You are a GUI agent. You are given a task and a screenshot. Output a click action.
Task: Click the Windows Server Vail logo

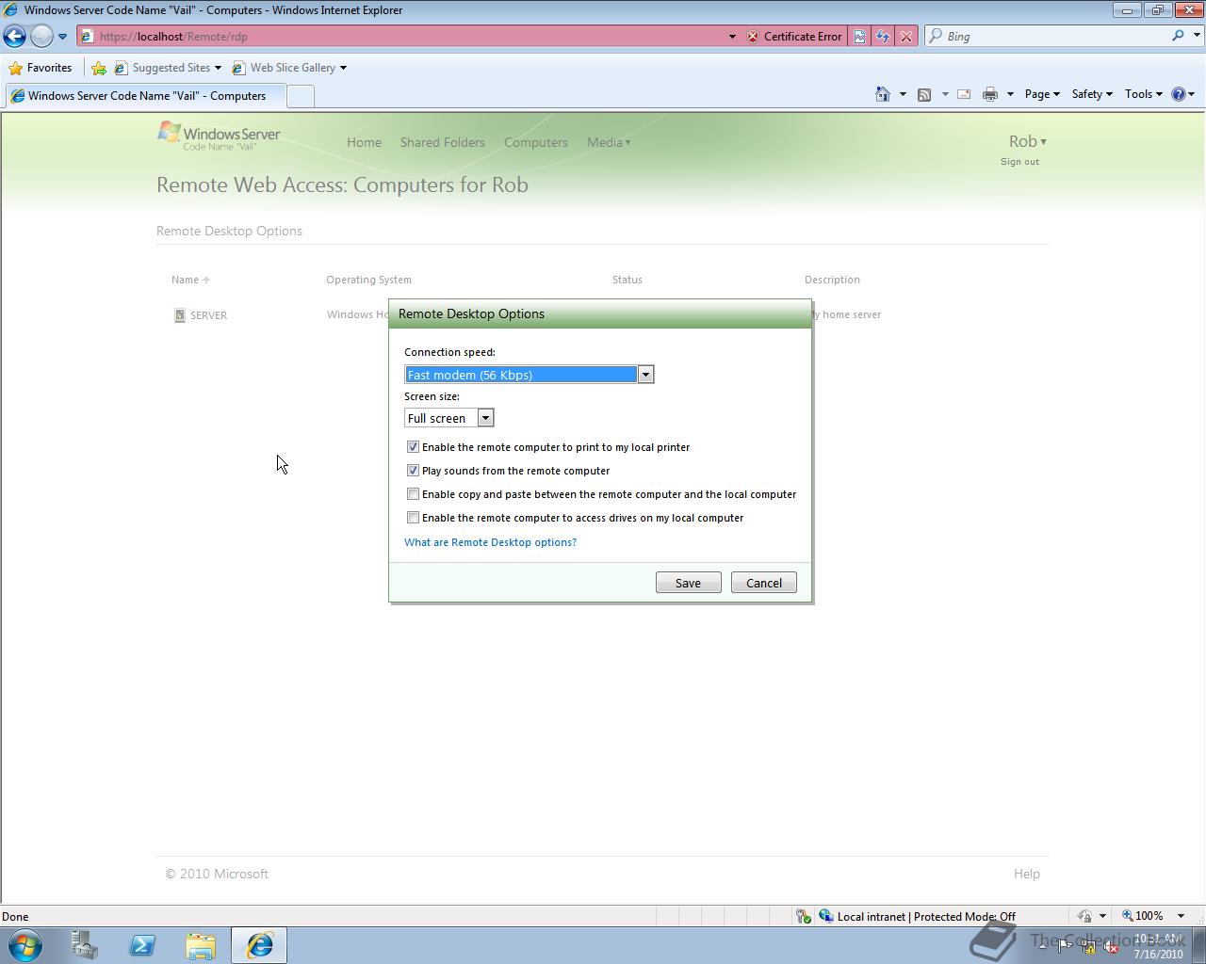tap(219, 136)
